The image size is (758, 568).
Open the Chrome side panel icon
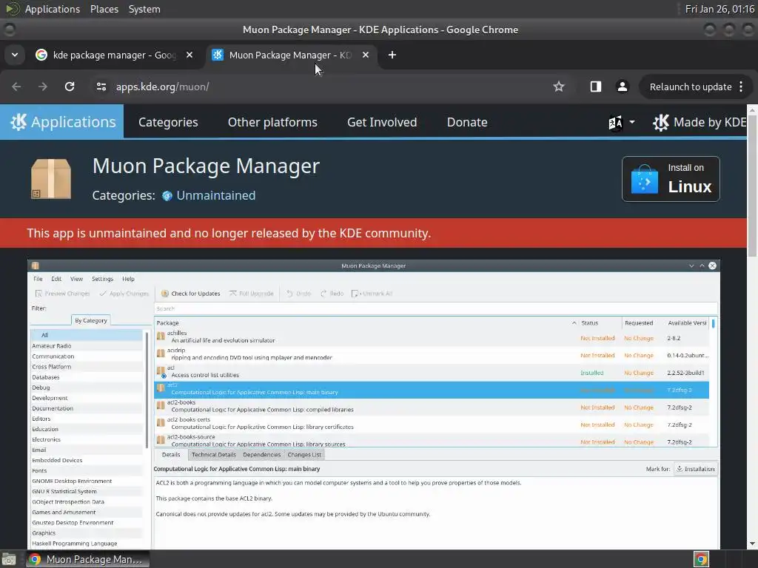point(596,87)
